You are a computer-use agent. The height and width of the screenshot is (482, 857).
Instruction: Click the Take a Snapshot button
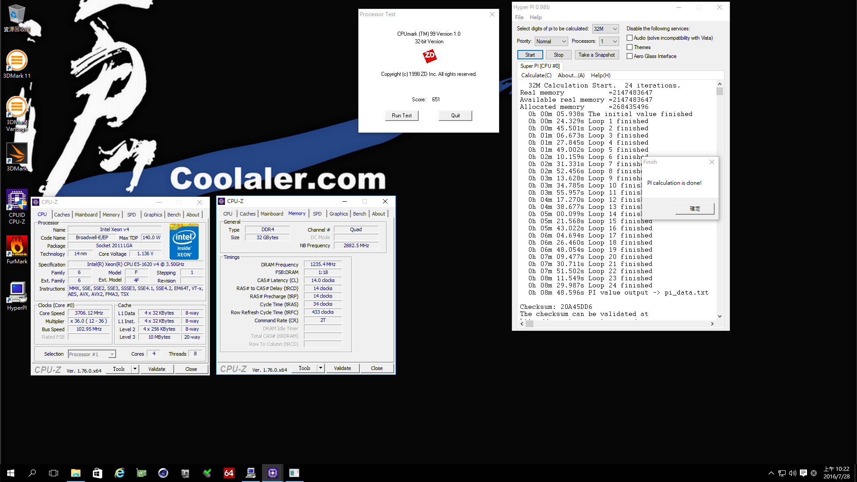click(x=596, y=55)
